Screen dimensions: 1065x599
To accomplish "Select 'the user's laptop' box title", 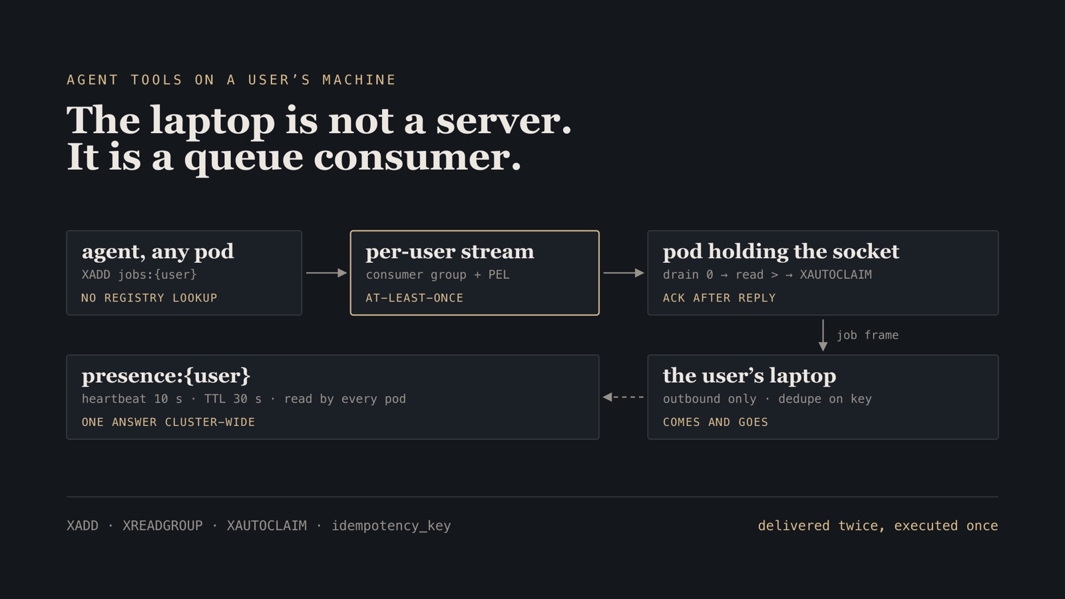I will coord(749,375).
